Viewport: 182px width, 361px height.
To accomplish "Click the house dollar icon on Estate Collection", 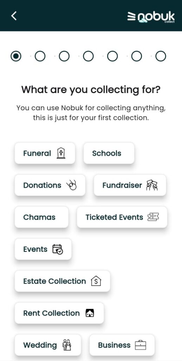I will (x=96, y=281).
